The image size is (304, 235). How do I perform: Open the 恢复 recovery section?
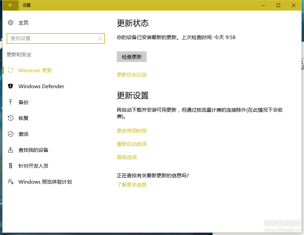click(x=23, y=118)
